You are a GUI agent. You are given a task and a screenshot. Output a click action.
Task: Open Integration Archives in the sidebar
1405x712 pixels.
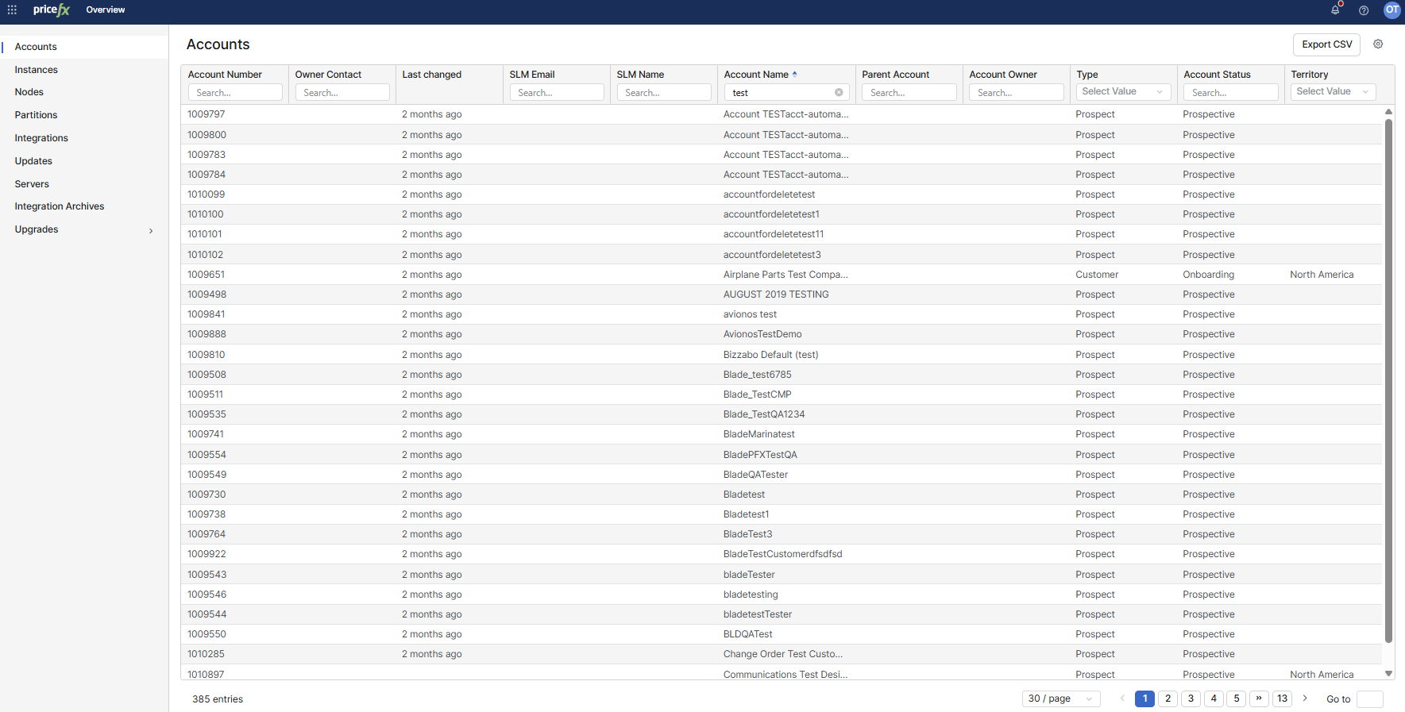pyautogui.click(x=60, y=206)
